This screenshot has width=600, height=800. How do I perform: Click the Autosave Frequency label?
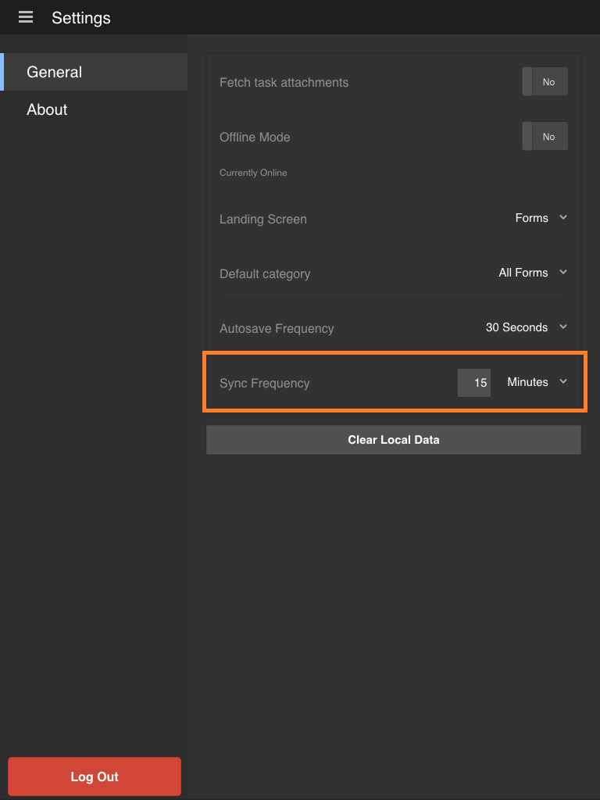277,329
